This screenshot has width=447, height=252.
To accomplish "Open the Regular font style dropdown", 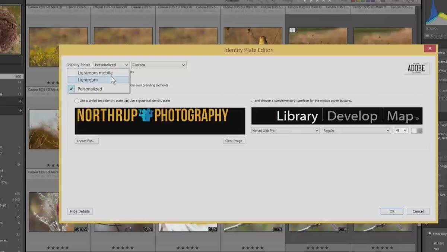I will [x=356, y=130].
